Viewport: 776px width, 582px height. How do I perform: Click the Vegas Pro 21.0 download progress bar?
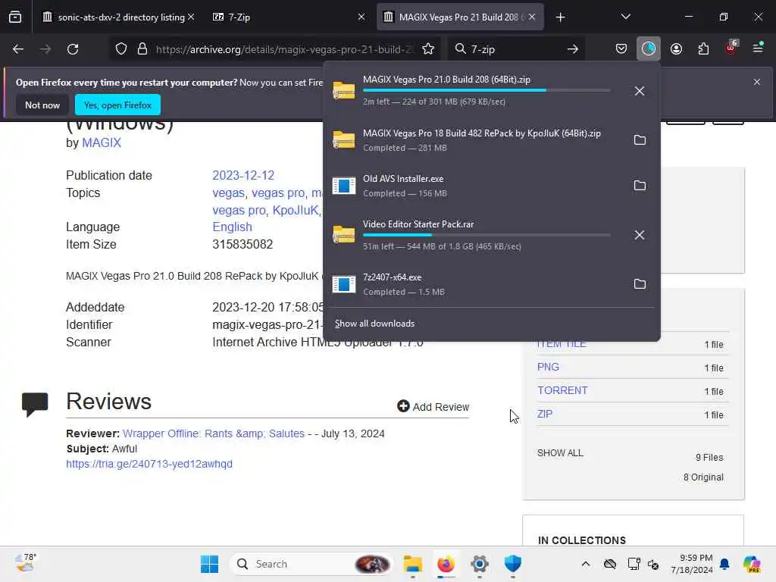tap(487, 90)
